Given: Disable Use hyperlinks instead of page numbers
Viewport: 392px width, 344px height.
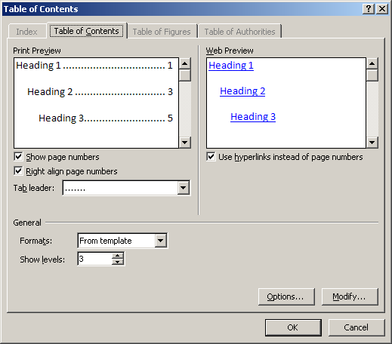Looking at the screenshot, I should [211, 157].
